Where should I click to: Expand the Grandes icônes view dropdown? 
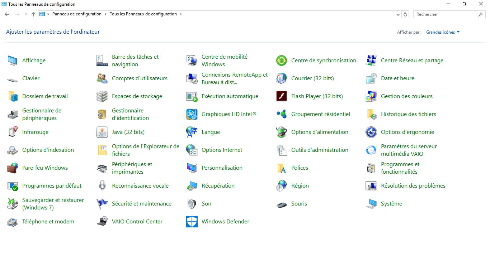(443, 32)
